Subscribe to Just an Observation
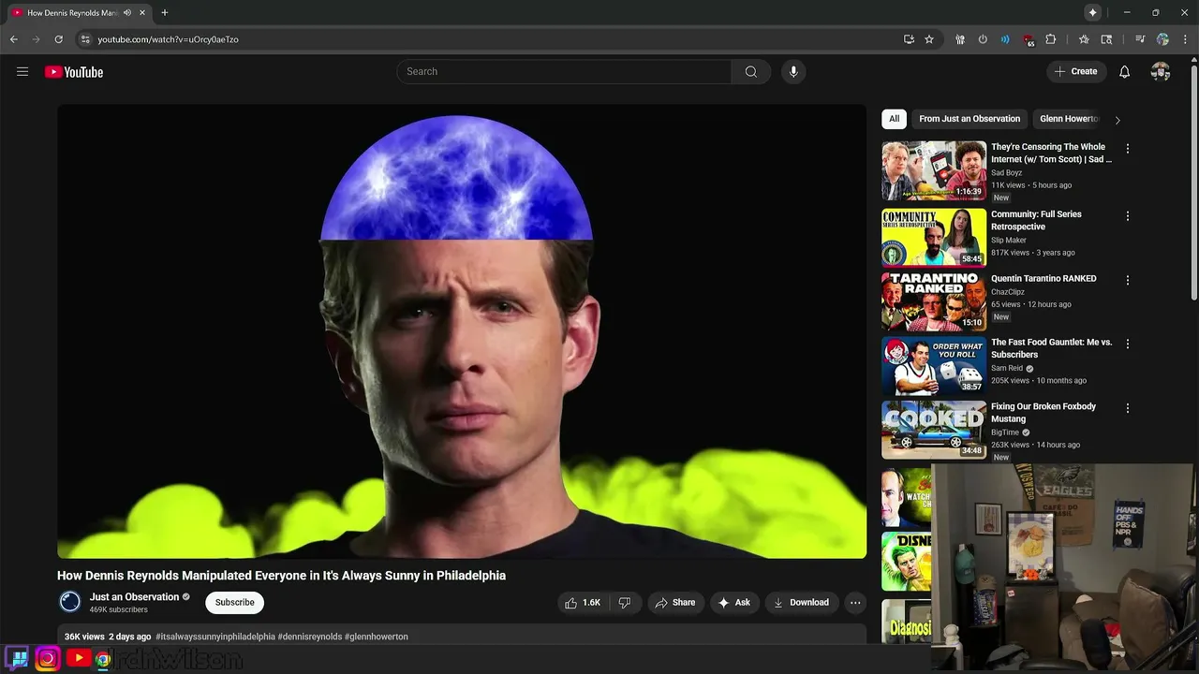Screen dimensions: 1199x674 click(x=234, y=603)
